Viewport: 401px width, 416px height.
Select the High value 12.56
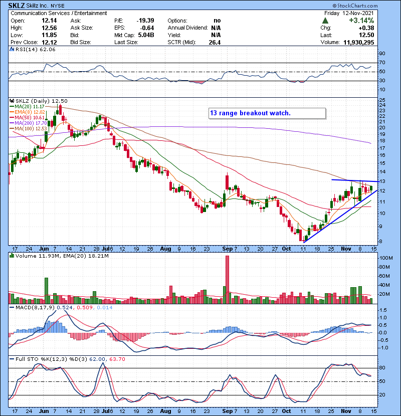tap(49, 28)
